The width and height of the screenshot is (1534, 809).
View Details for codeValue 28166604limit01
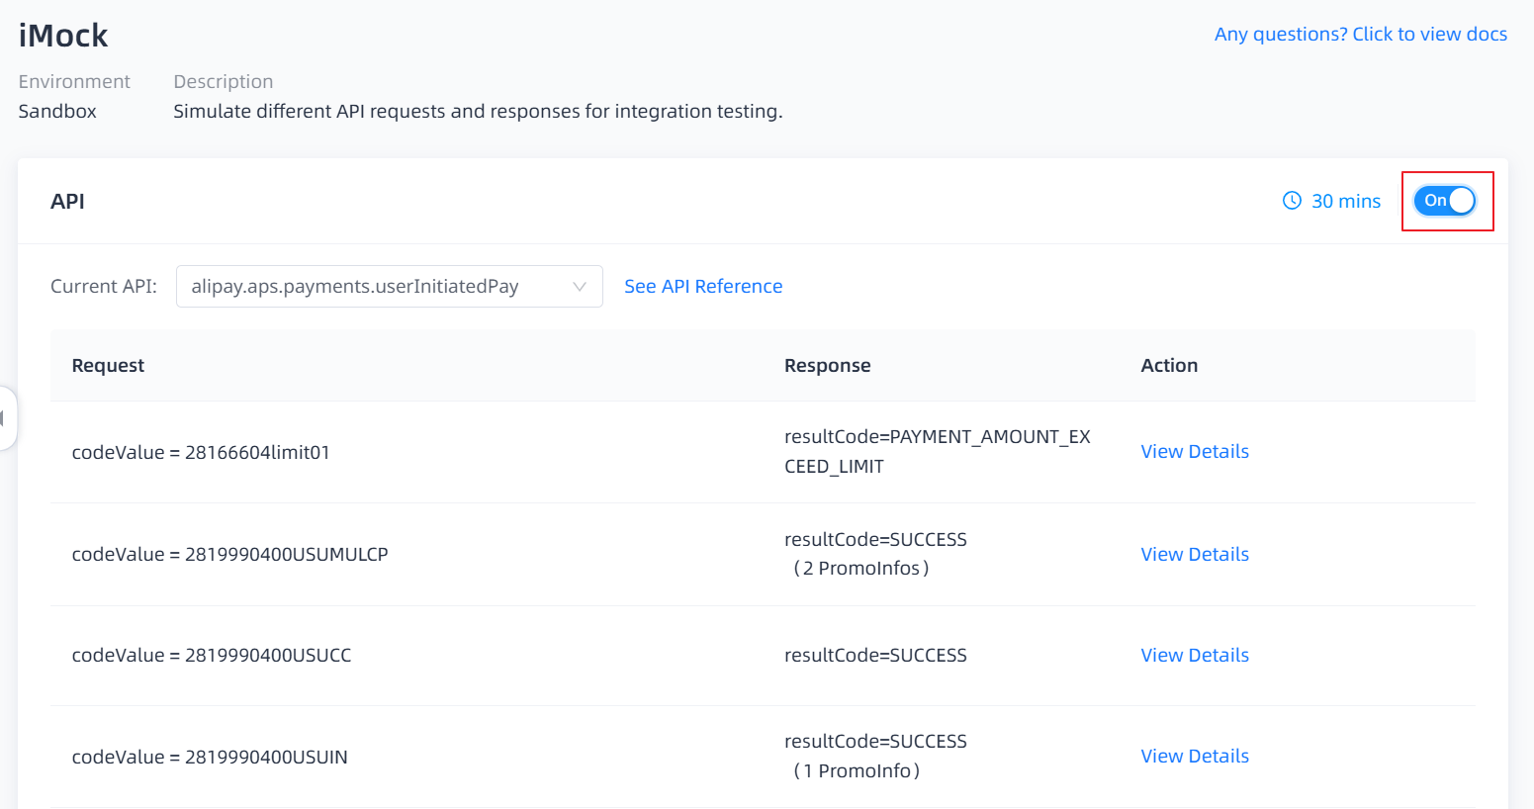click(x=1194, y=452)
